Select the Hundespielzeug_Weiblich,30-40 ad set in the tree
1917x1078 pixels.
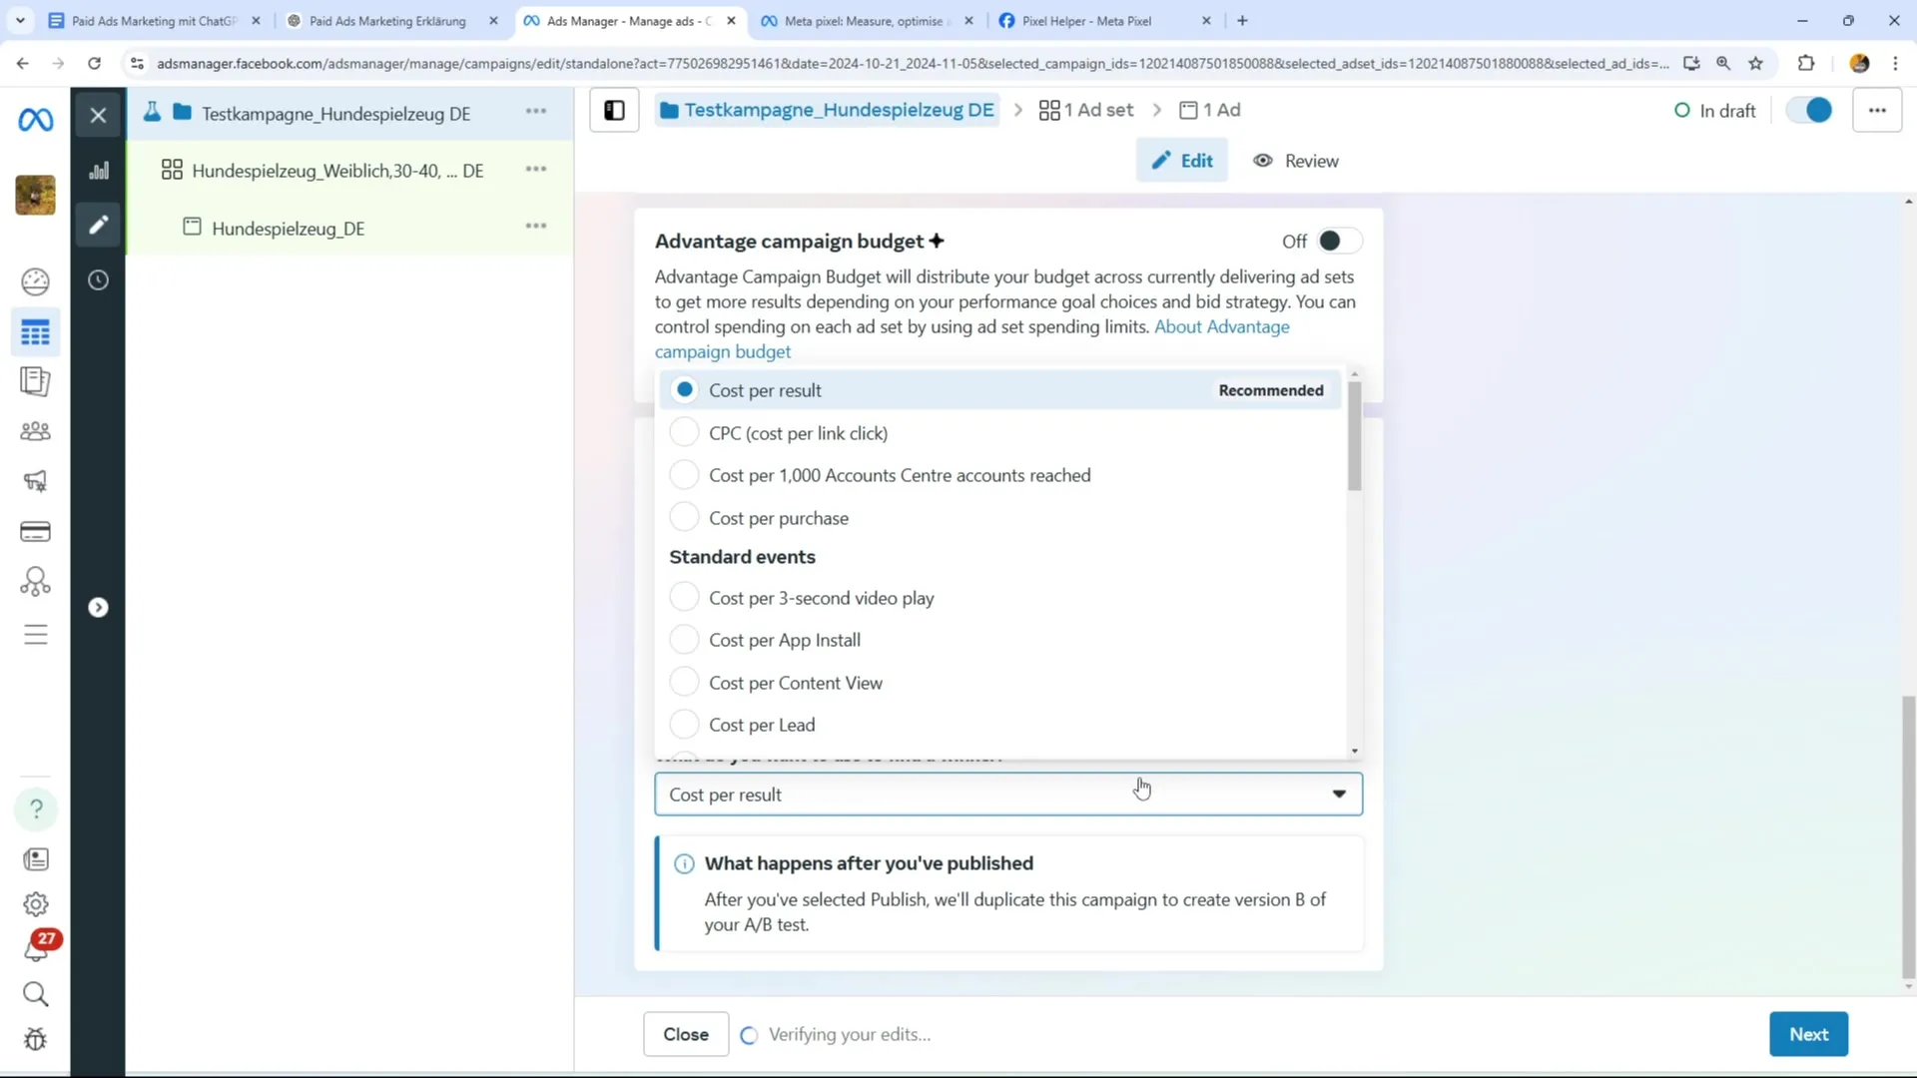pos(337,171)
